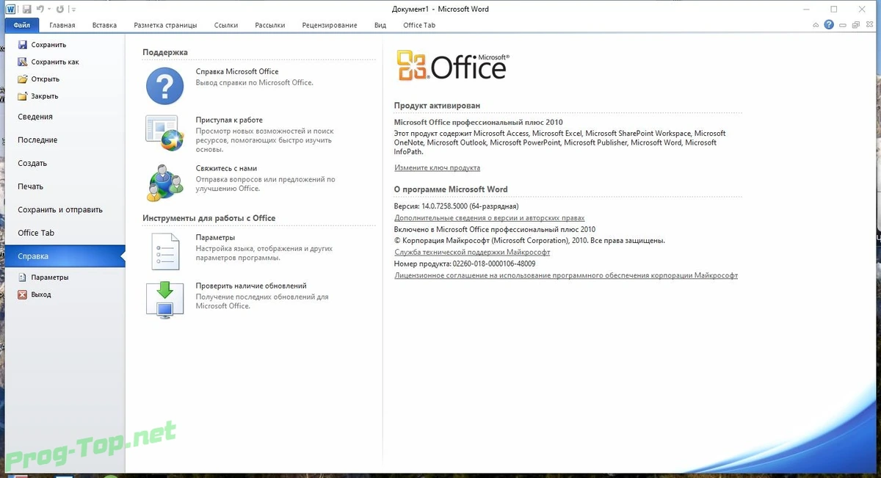This screenshot has width=881, height=478.
Task: Click the Справка Microsoft Office heading text
Action: pyautogui.click(x=237, y=71)
